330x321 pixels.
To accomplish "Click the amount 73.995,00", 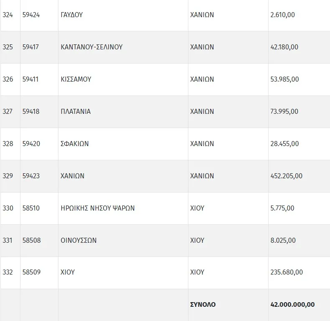I will 284,111.
